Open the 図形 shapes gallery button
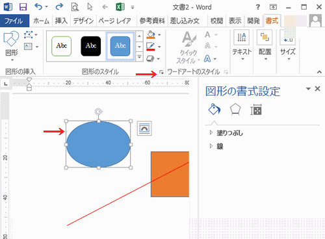Image resolution: width=325 pixels, height=239 pixels. point(12,46)
